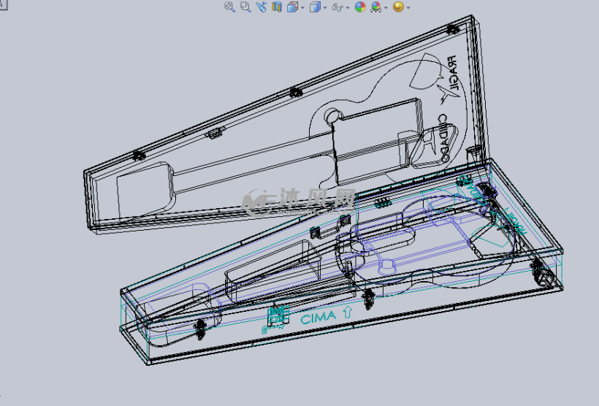Expand the Apply Scene dropdown arrow
Image resolution: width=599 pixels, height=406 pixels.
[x=385, y=7]
